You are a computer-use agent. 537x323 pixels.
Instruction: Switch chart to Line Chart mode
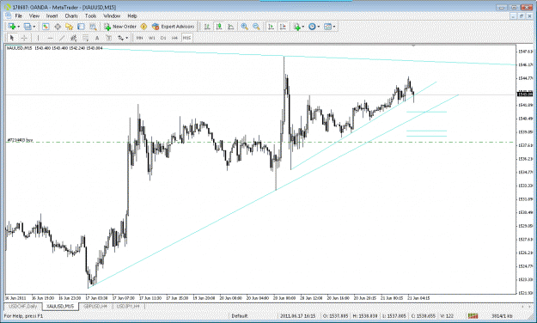(x=231, y=27)
